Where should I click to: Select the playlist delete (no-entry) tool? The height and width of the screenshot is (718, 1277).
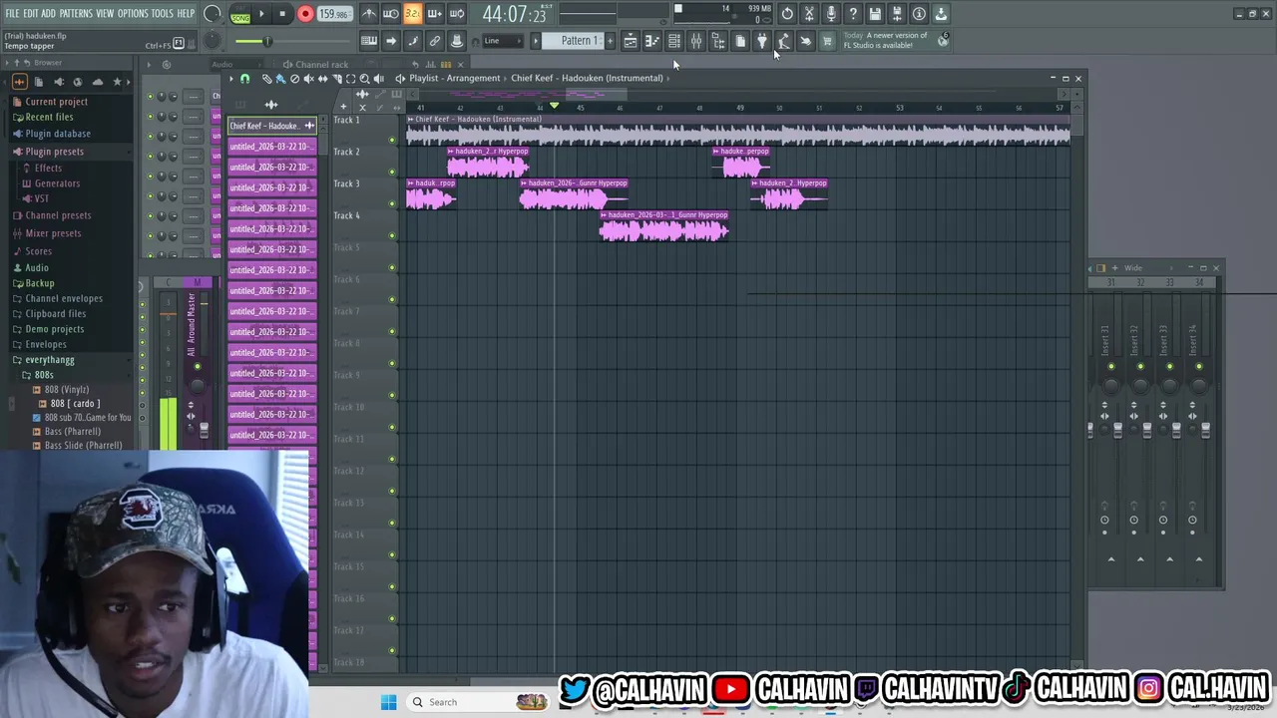(x=294, y=79)
